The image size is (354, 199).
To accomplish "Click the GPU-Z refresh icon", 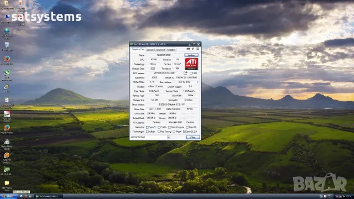I will click(193, 49).
